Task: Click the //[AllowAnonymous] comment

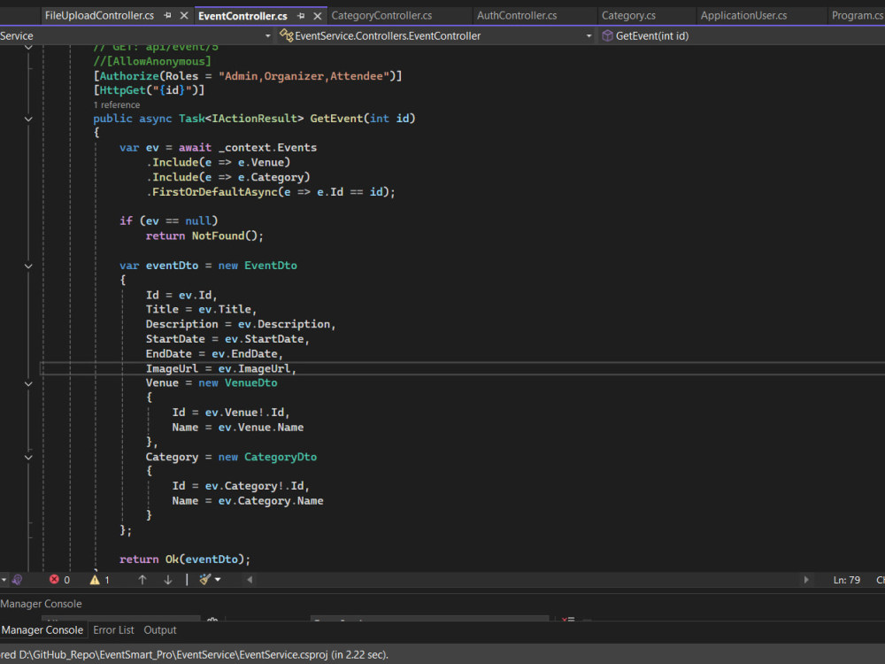Action: [x=152, y=61]
